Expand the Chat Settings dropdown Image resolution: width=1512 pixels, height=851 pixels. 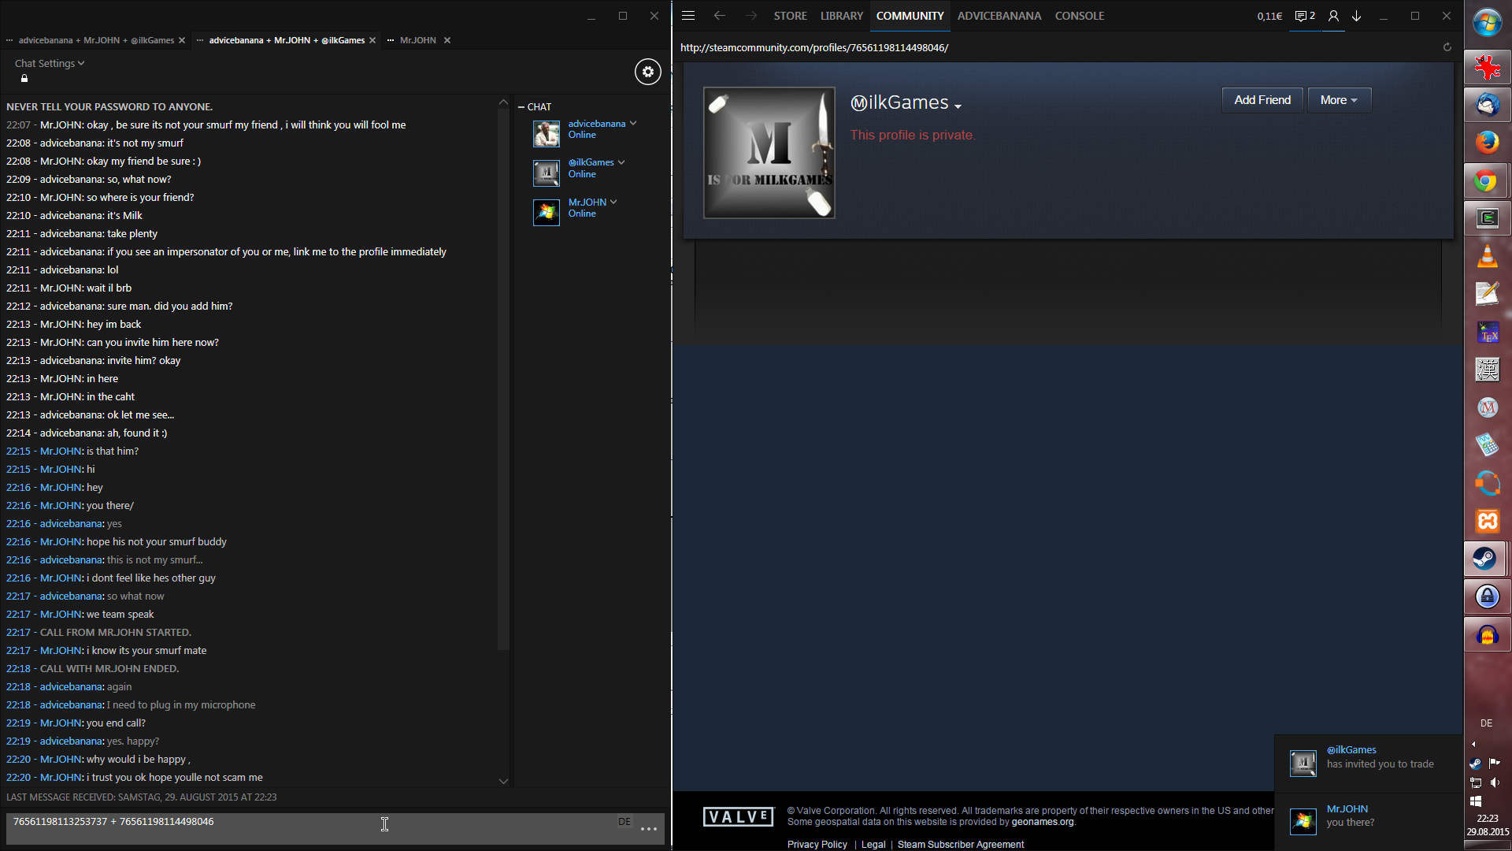tap(49, 63)
